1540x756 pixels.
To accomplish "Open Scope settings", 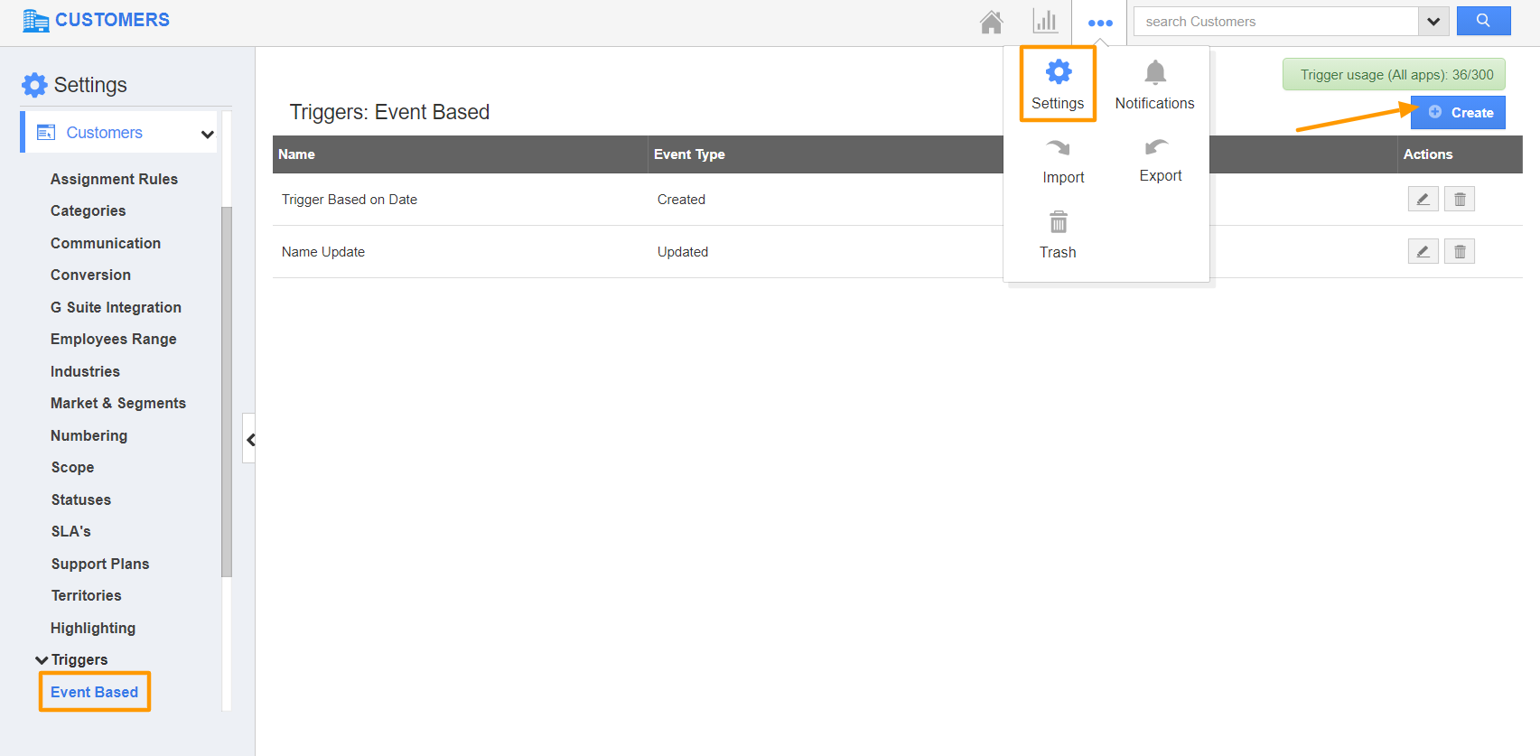I will pyautogui.click(x=72, y=467).
